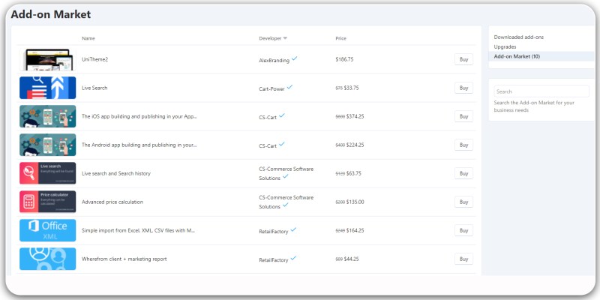Click the Name column header
The height and width of the screenshot is (300, 600).
[88, 38]
